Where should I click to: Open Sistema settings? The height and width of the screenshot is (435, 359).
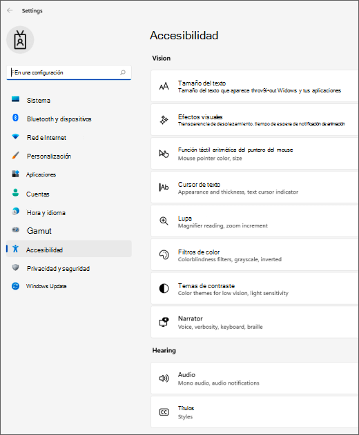point(69,101)
